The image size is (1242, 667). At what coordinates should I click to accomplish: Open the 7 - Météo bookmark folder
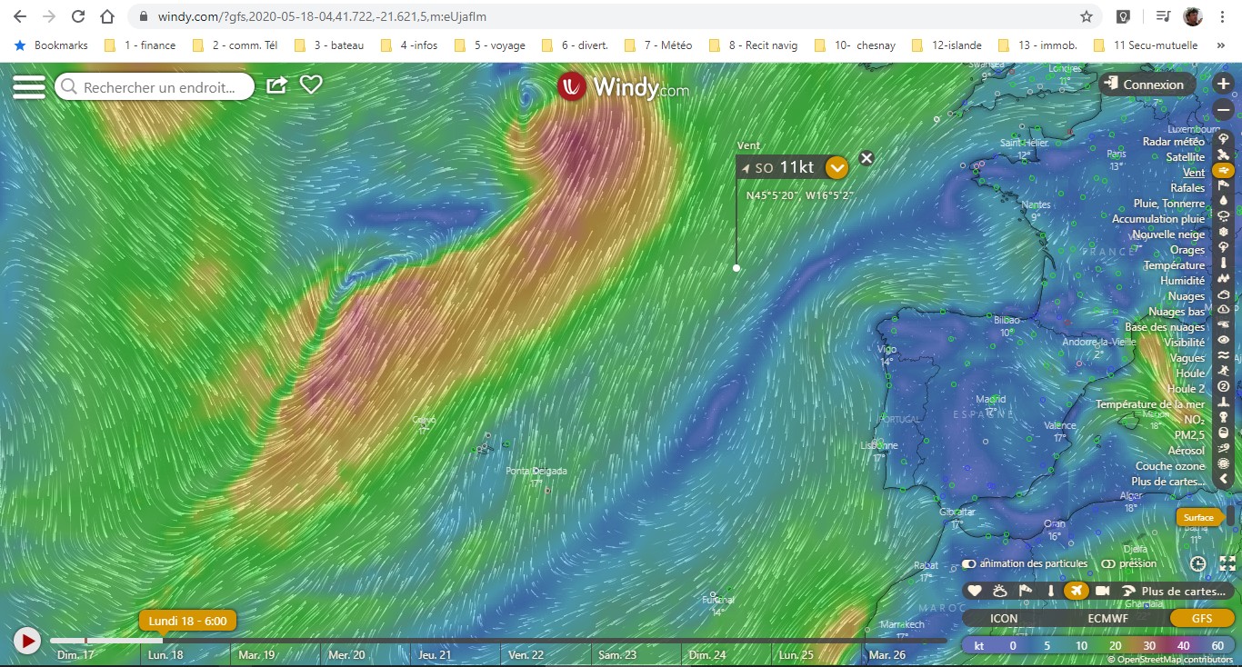tap(658, 45)
